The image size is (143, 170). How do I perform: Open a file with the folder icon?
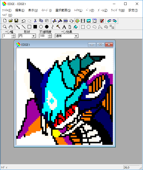coord(11,21)
